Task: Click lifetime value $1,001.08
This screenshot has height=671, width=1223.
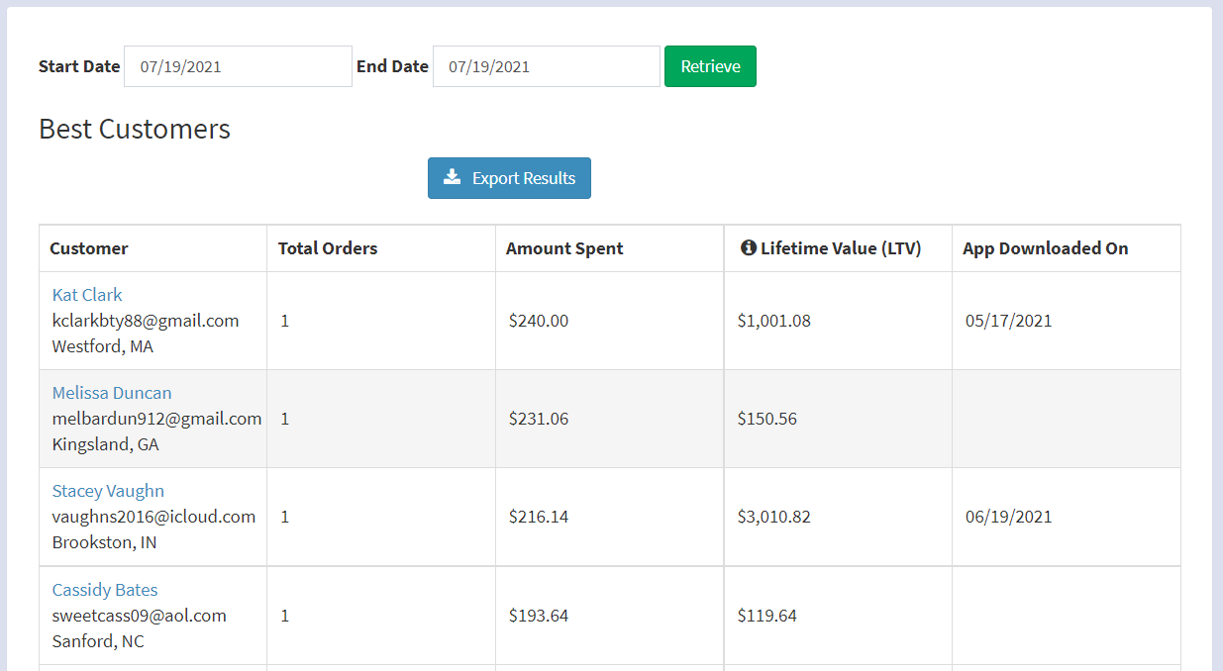Action: (x=774, y=321)
